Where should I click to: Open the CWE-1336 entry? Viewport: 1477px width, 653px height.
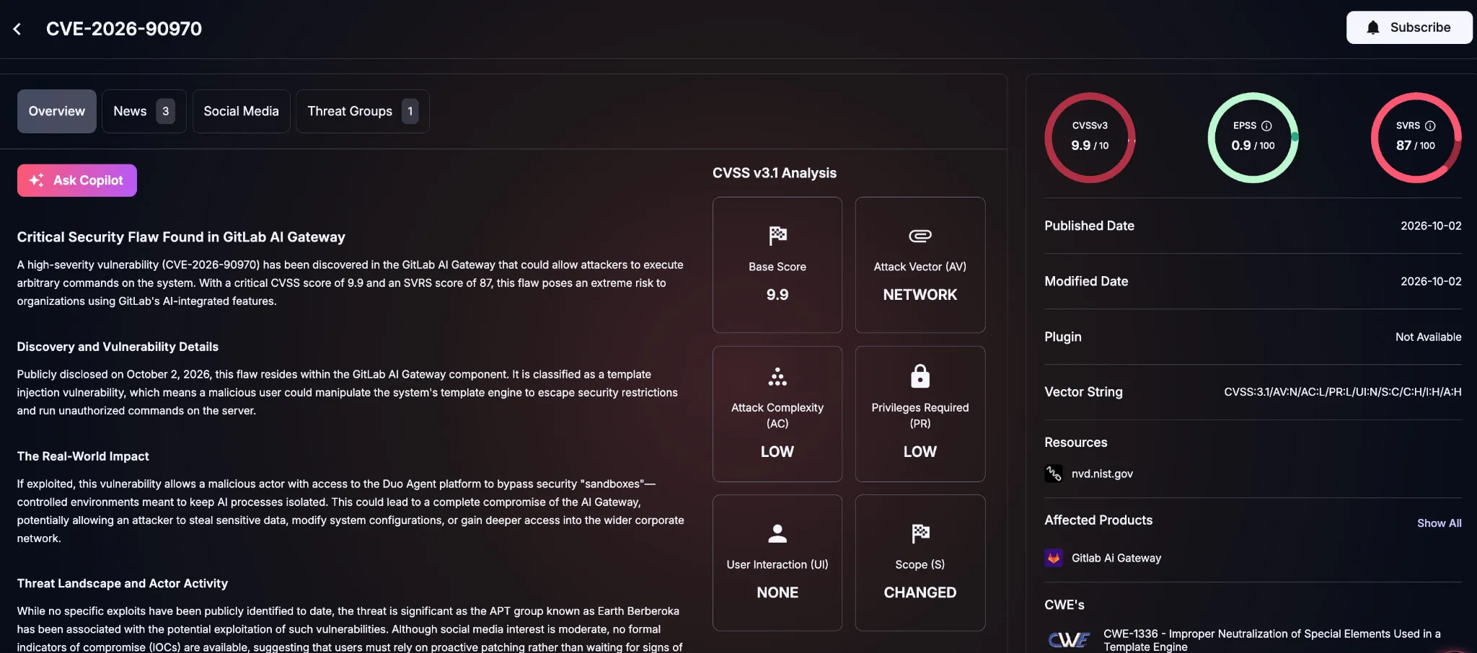1272,640
